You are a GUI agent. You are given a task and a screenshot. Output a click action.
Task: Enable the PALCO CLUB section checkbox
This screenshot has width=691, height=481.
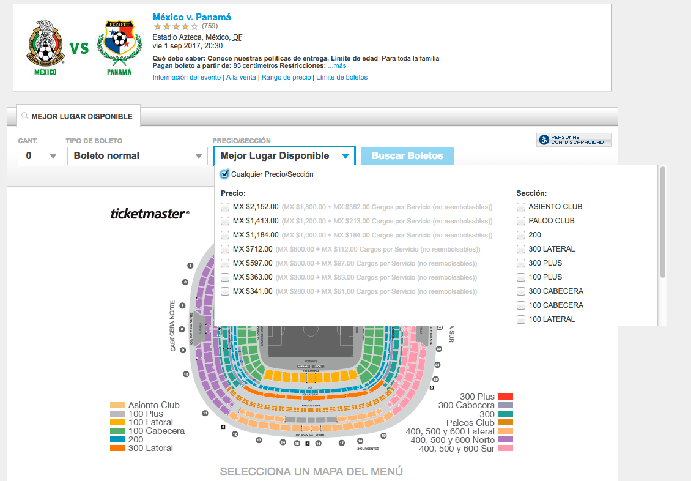coord(521,221)
